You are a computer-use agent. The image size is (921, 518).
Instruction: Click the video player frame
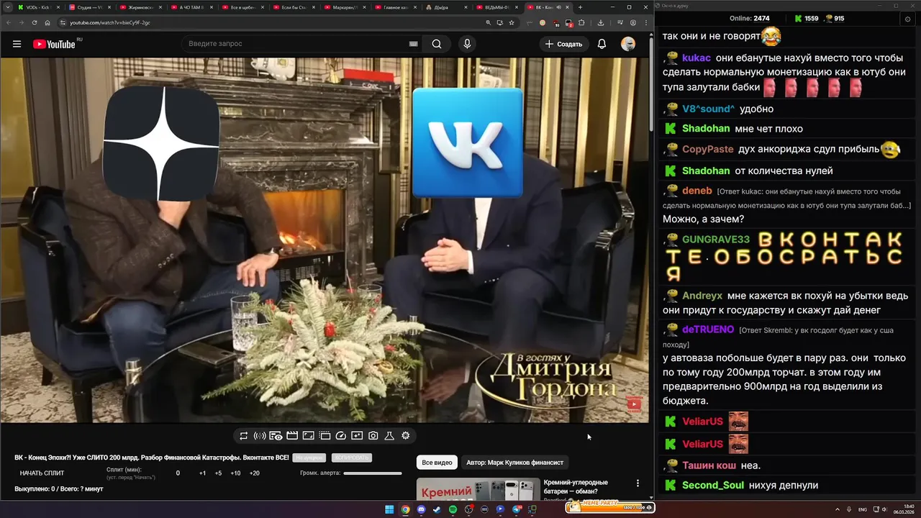(324, 240)
